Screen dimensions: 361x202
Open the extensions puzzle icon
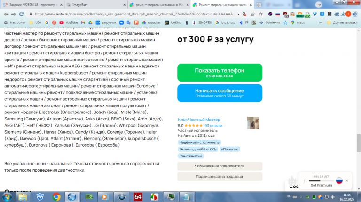click(x=337, y=14)
